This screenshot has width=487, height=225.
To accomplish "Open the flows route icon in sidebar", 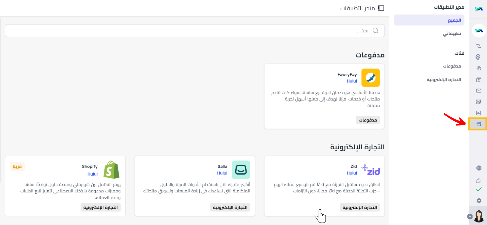I will point(479,46).
